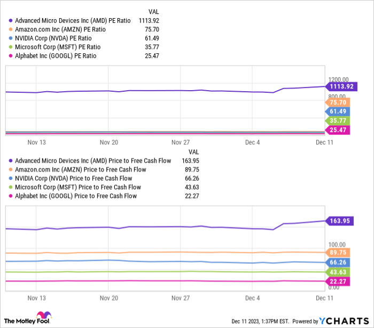Click the 163.95 value in cash flow legend

tap(190, 161)
